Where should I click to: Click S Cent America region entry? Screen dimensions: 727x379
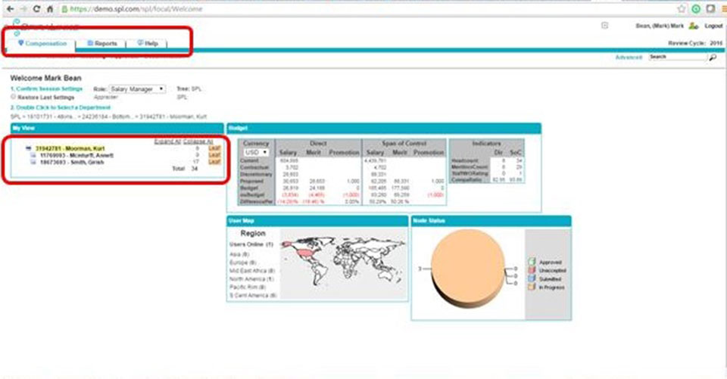253,296
